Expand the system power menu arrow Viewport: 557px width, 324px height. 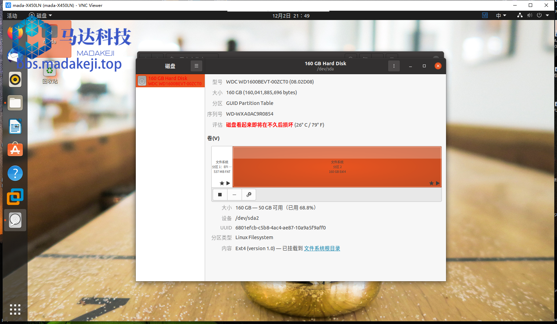click(547, 16)
